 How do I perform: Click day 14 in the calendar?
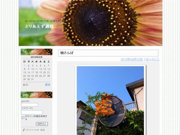(x=49, y=69)
